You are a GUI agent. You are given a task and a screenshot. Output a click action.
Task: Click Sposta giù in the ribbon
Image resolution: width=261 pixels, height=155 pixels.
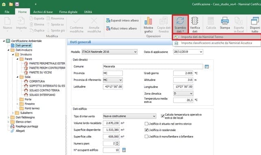pyautogui.click(x=56, y=30)
